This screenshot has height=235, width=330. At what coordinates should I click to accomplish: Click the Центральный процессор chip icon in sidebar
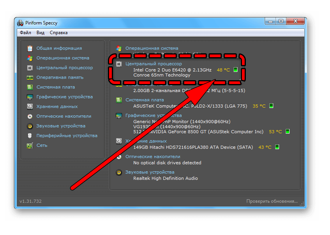[30, 68]
